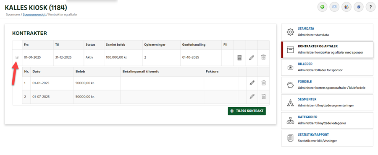378x155 pixels.
Task: Delete the 100.000,00 kr. contract
Action: click(x=263, y=57)
